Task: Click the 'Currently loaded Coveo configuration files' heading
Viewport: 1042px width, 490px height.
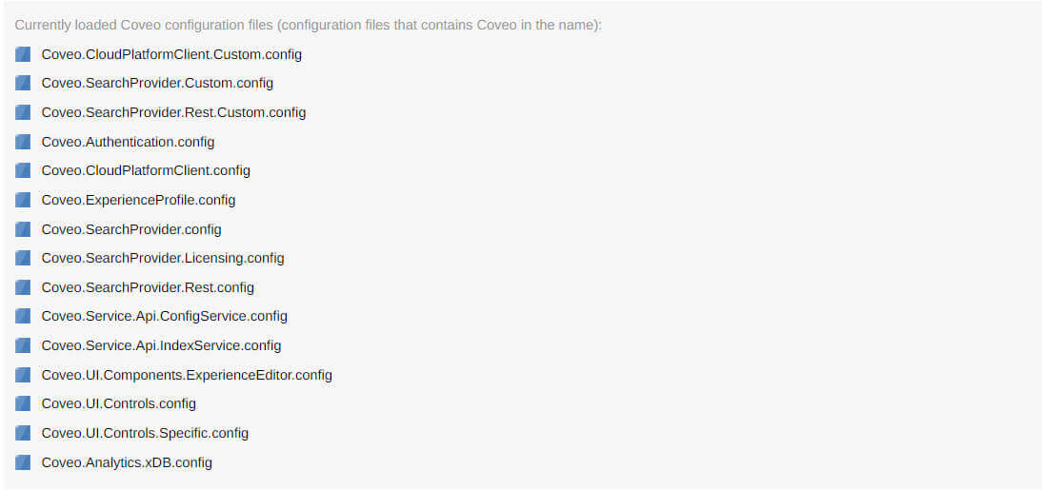Action: [308, 25]
